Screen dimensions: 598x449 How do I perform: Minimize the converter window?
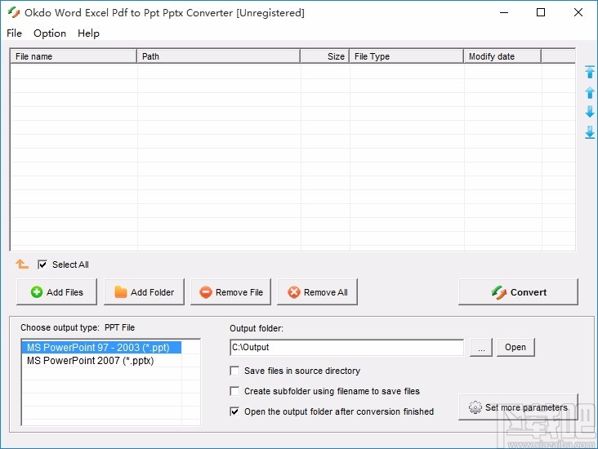[x=504, y=12]
